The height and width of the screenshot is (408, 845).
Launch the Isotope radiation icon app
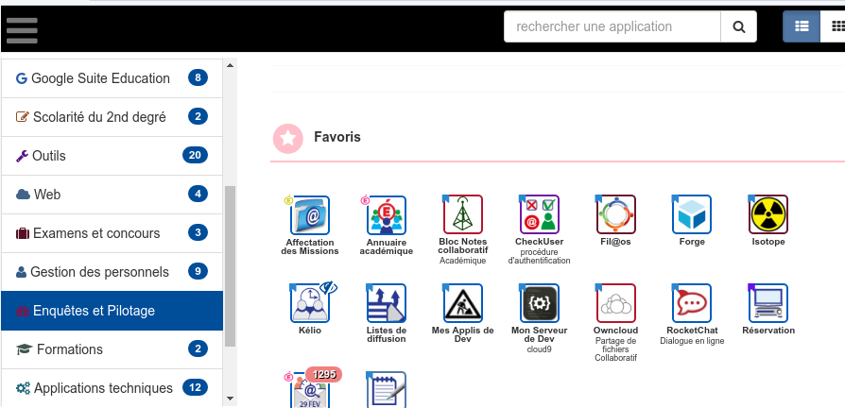click(768, 215)
